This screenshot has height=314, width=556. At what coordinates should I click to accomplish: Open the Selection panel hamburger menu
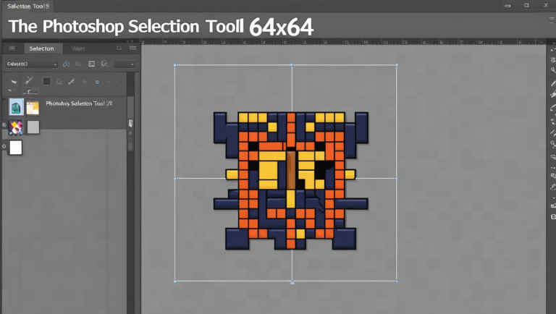coord(133,48)
